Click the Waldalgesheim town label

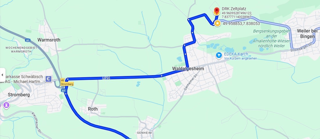(188, 68)
